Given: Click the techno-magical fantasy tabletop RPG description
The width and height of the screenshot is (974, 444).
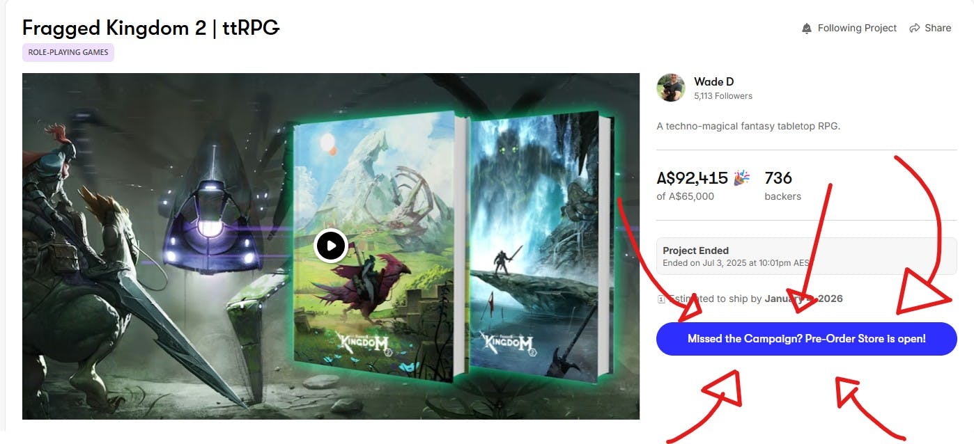Looking at the screenshot, I should click(749, 127).
